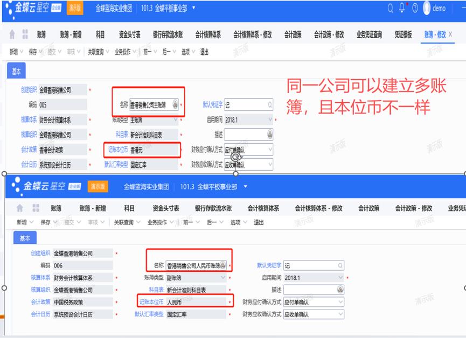Click 退出 in the toolbar above the 005 form
Viewport: 466px width, 338px height.
click(x=204, y=52)
